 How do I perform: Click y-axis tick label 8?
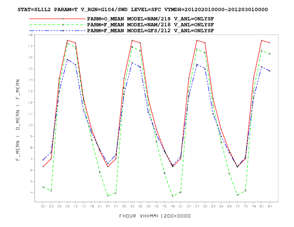tap(31, 148)
